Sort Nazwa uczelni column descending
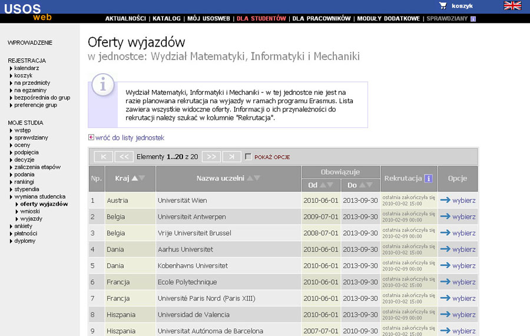Screen dimensions: 530x336 [257, 178]
